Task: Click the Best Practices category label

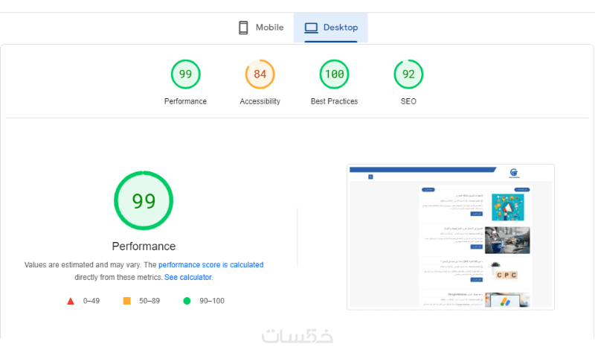Action: [x=334, y=101]
